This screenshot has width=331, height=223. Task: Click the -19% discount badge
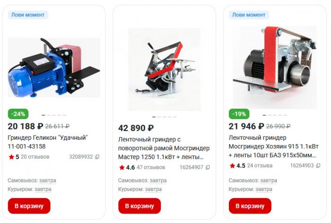[239, 114]
